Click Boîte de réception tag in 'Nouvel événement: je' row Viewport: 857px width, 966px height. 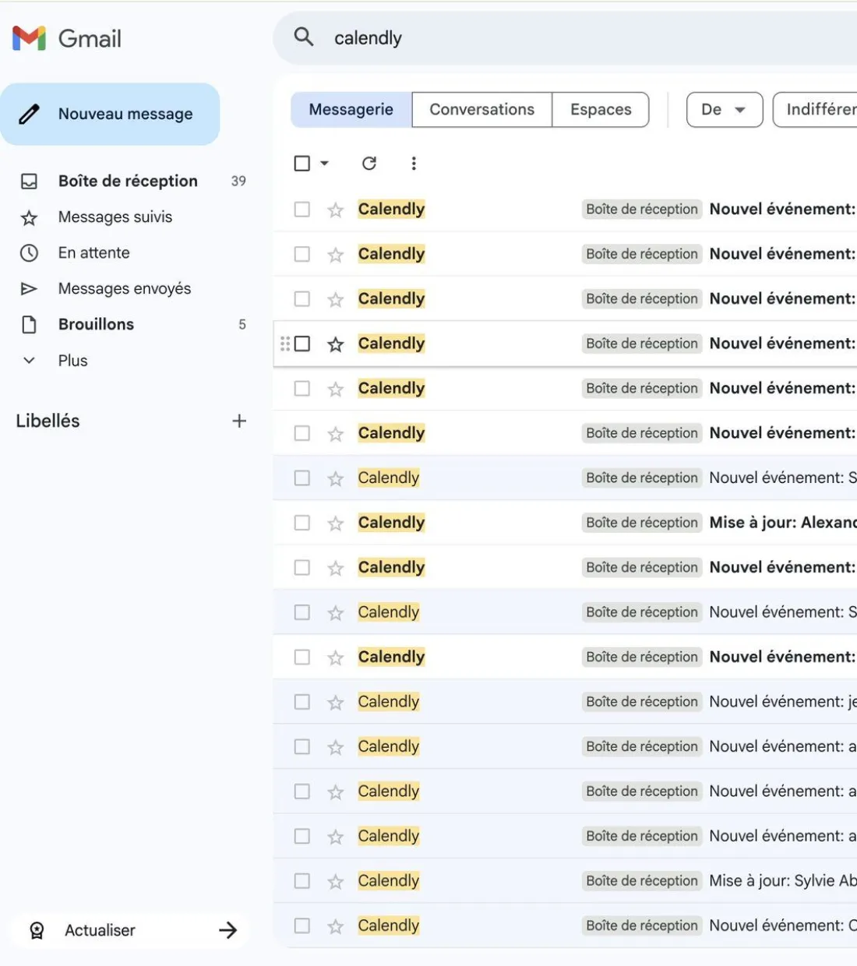click(x=642, y=702)
